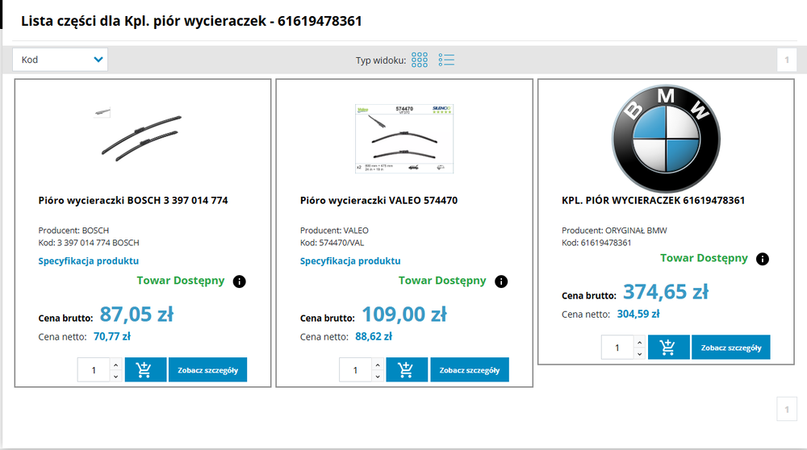Open BOSCH product specification link

tap(89, 260)
